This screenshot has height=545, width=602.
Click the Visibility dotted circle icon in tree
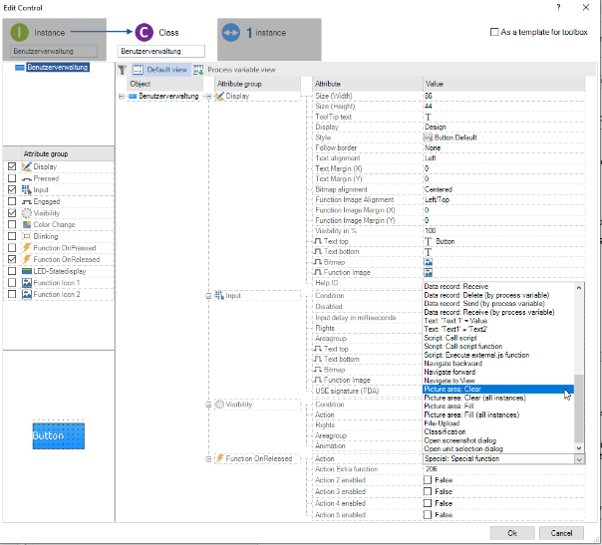tap(219, 405)
